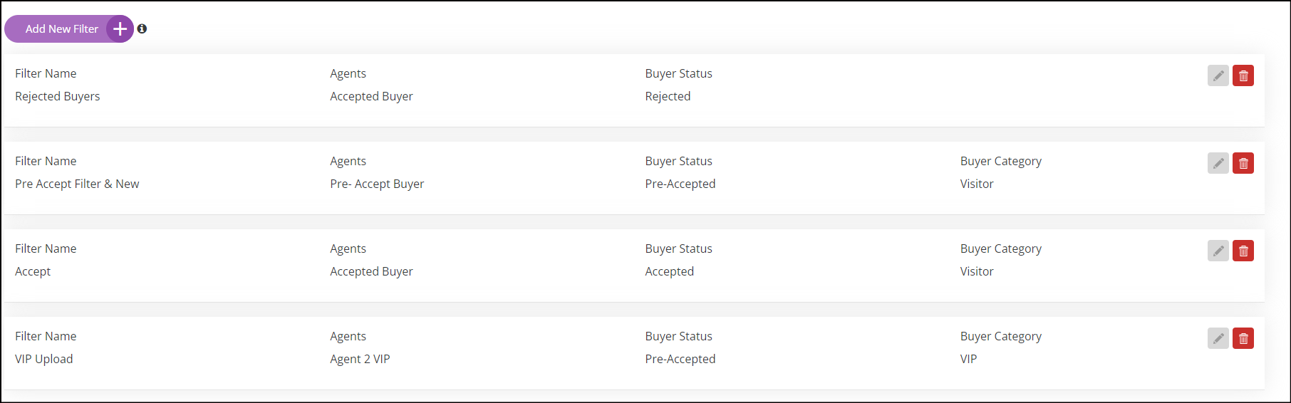Viewport: 1291px width, 403px height.
Task: Delete the Accept filter using trash icon
Action: click(x=1243, y=251)
